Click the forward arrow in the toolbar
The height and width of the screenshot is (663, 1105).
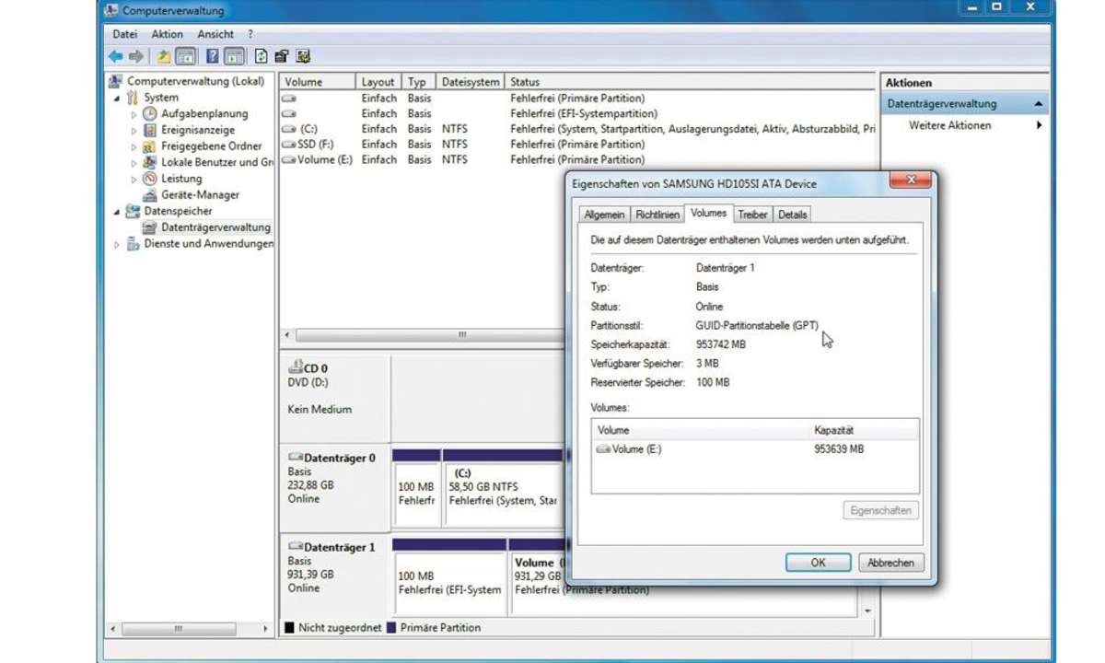136,56
